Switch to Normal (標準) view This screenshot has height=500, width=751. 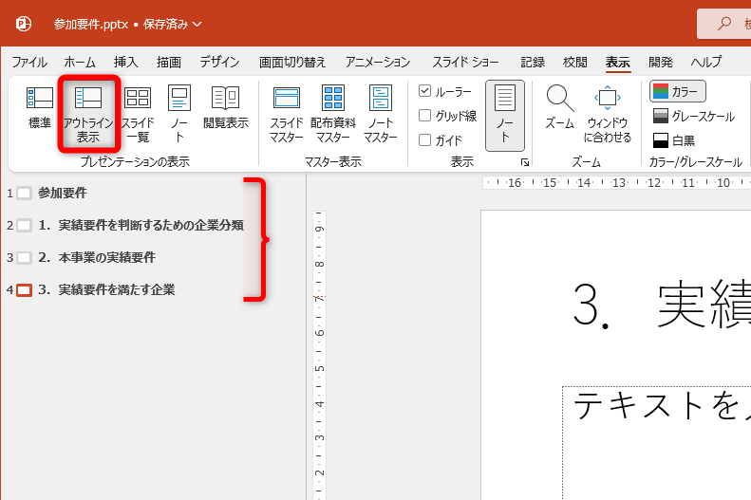(39, 108)
